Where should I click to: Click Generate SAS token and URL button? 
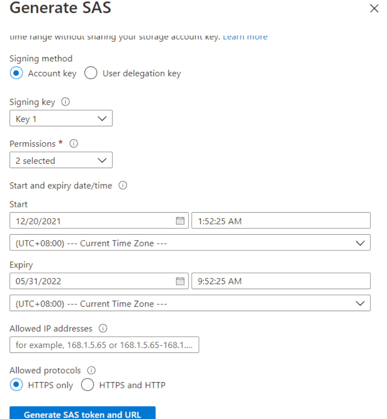coord(82,414)
